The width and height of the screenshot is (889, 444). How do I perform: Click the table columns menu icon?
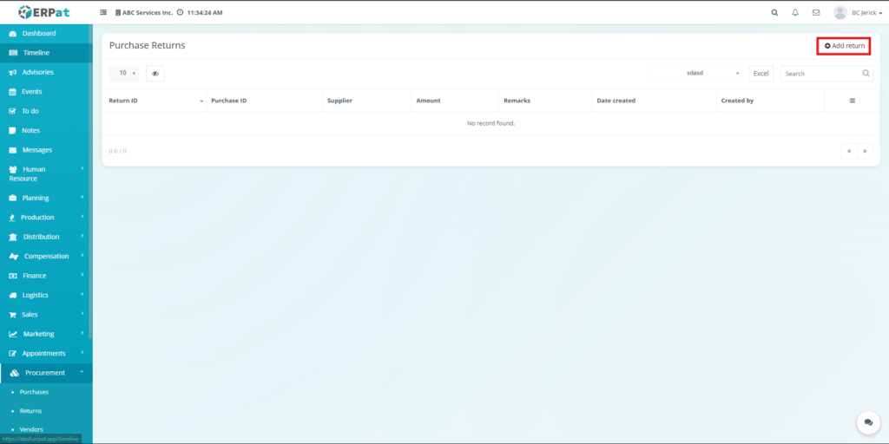[852, 101]
